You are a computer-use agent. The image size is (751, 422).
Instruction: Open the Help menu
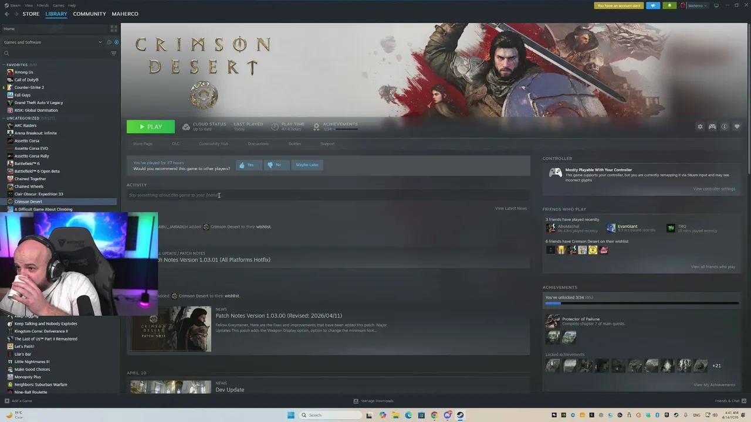point(72,5)
